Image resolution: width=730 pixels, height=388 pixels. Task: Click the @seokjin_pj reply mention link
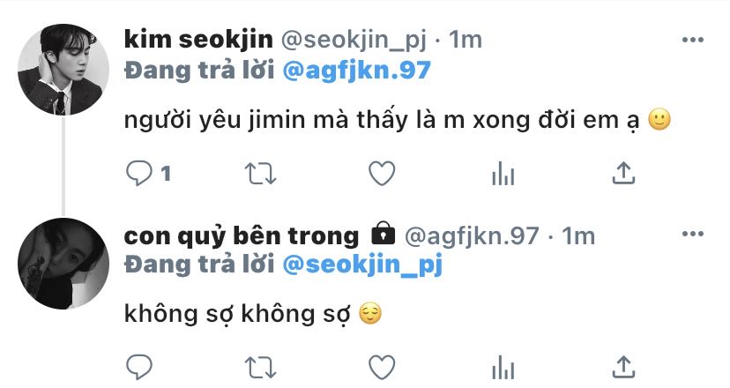tap(362, 265)
